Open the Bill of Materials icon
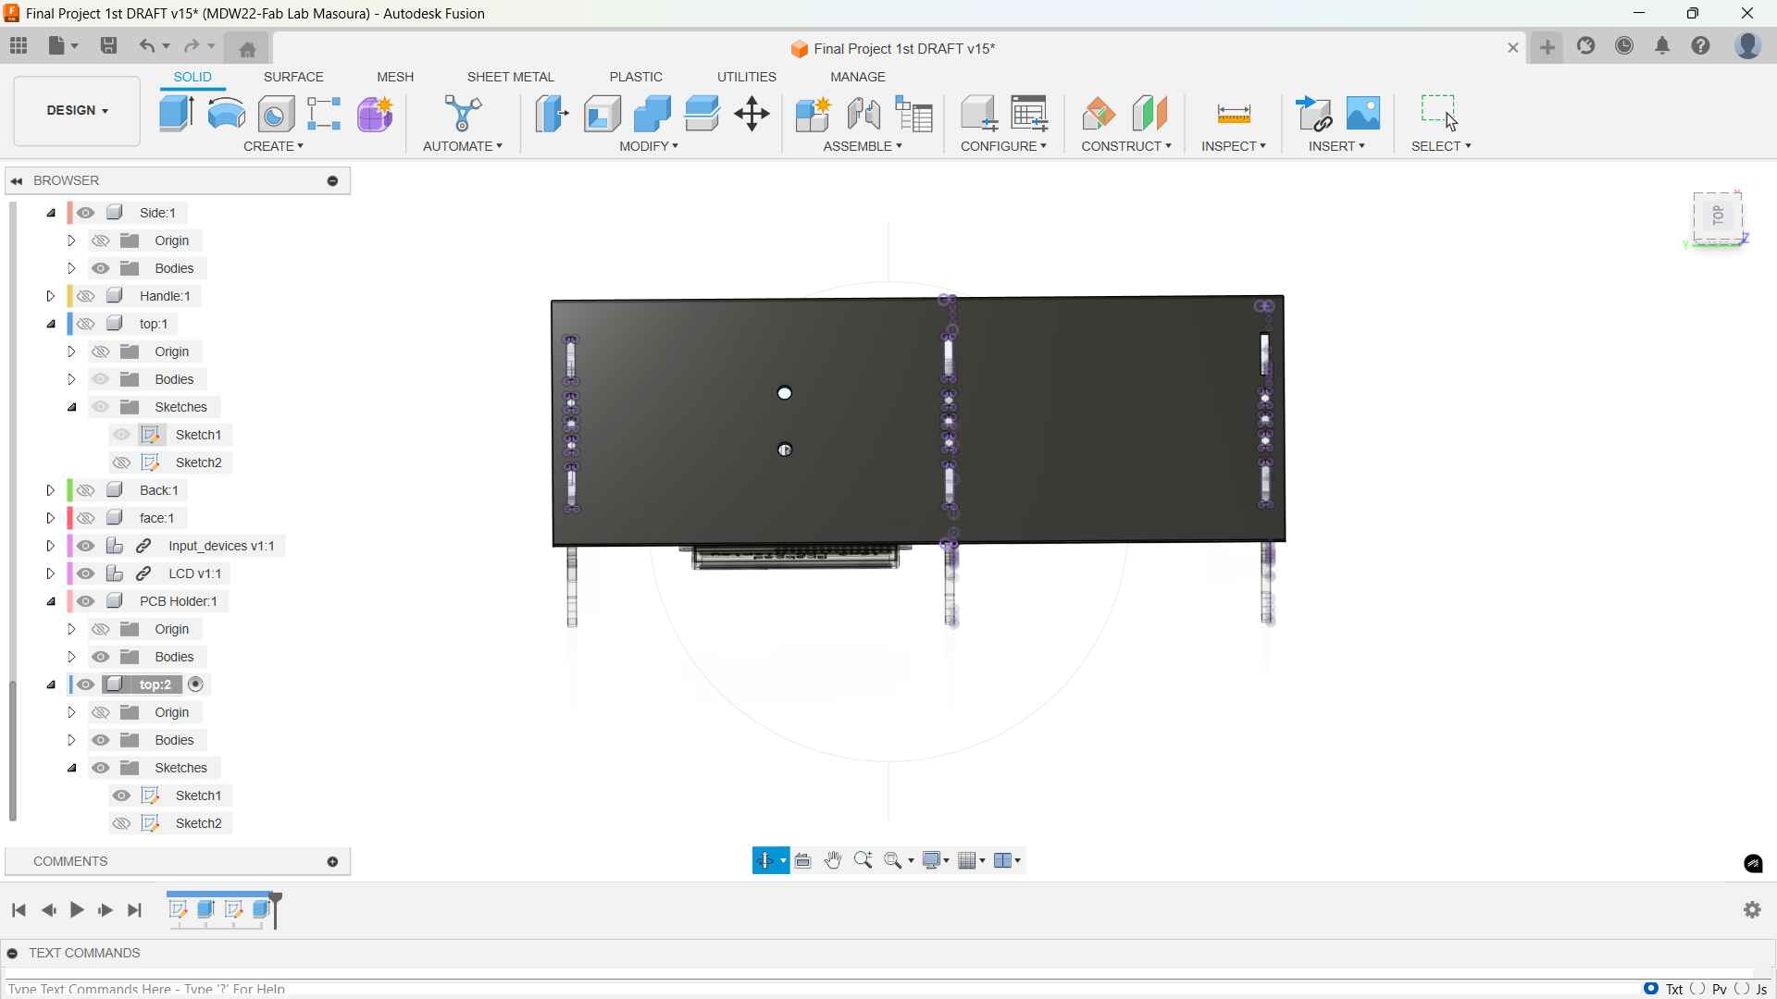The width and height of the screenshot is (1777, 999). (915, 114)
